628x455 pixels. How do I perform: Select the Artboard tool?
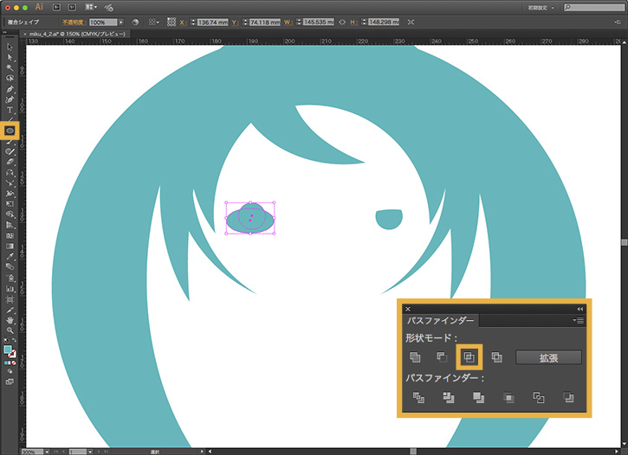tap(10, 299)
